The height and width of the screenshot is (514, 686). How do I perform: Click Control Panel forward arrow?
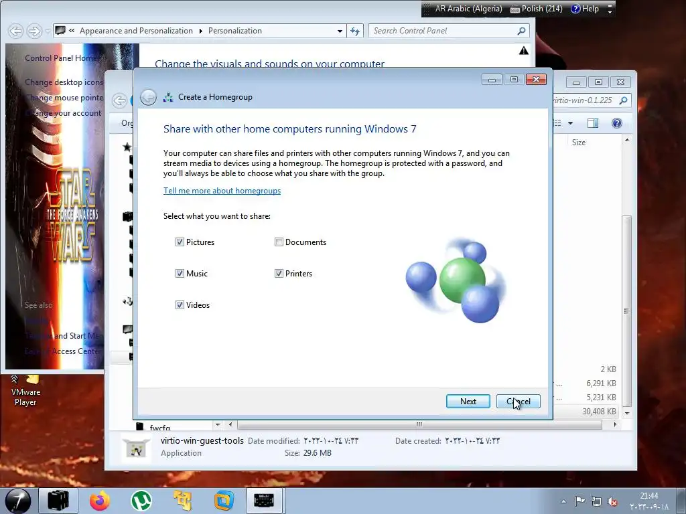coord(33,31)
